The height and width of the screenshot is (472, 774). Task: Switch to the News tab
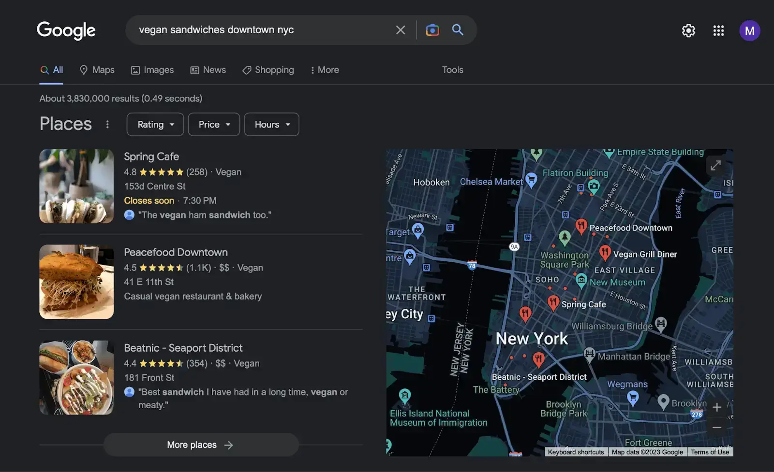click(x=208, y=70)
